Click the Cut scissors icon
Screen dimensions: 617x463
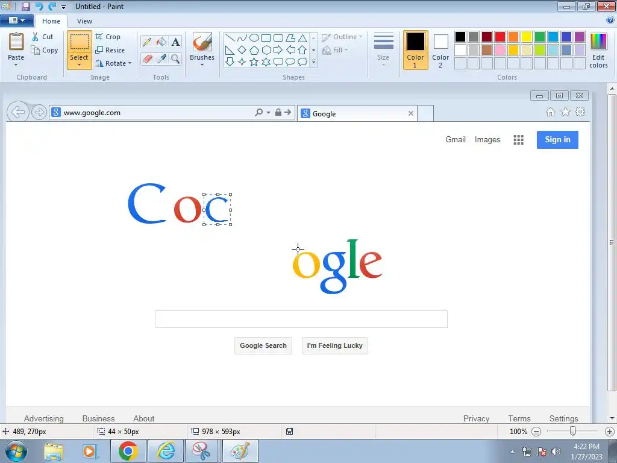coord(36,37)
